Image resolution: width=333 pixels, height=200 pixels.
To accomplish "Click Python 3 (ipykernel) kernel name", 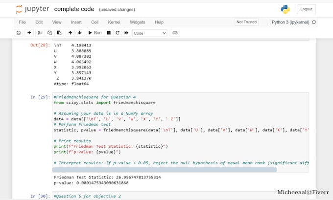I will 290,22.
